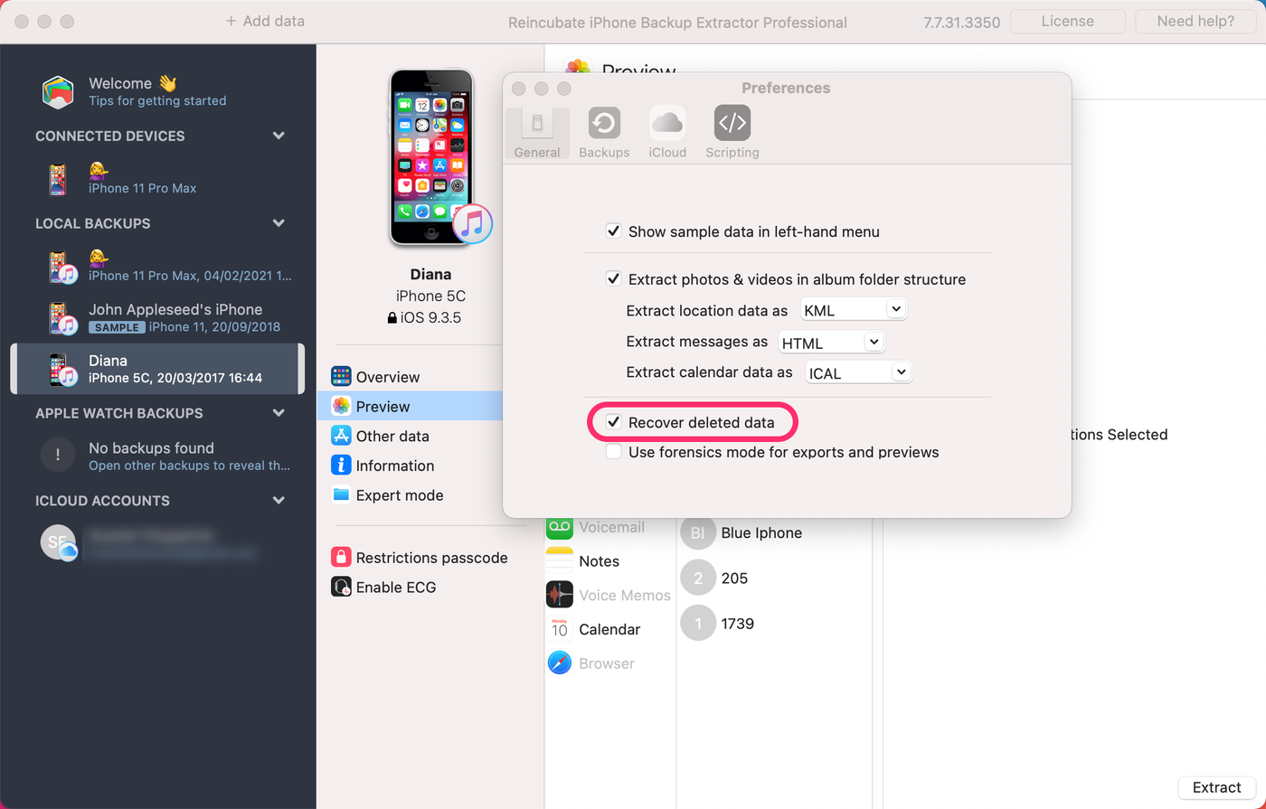Screen dimensions: 1266x809
Task: Open the location data format dropdown (KML)
Action: [x=854, y=310]
